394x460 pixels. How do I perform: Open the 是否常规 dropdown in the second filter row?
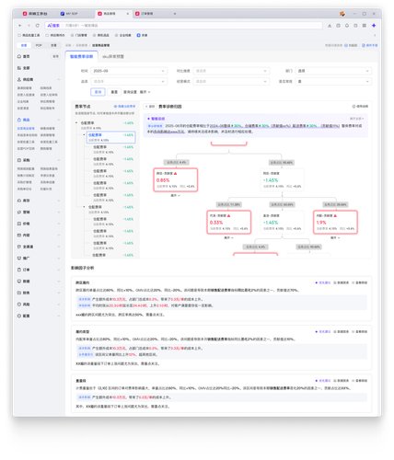coord(333,81)
